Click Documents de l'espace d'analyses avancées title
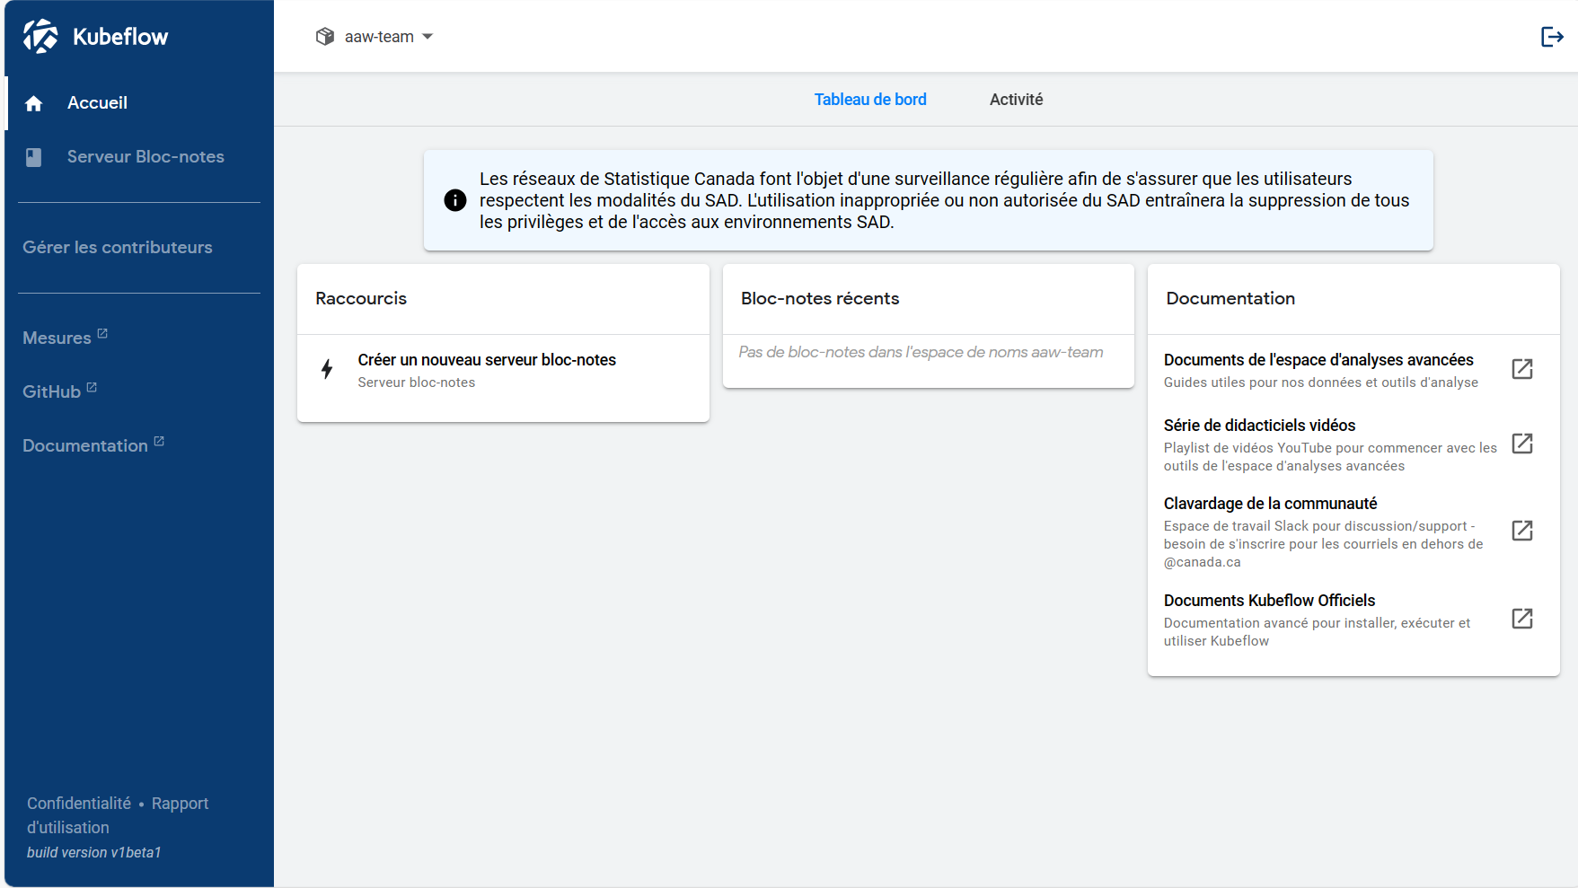The width and height of the screenshot is (1578, 888). 1318,360
